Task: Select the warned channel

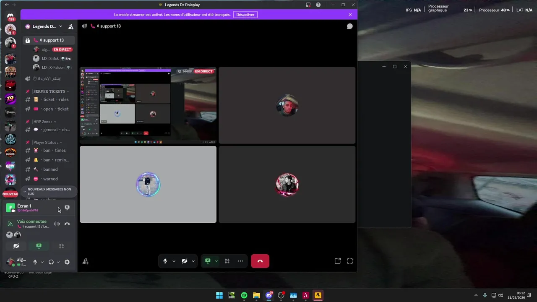Action: [50, 179]
